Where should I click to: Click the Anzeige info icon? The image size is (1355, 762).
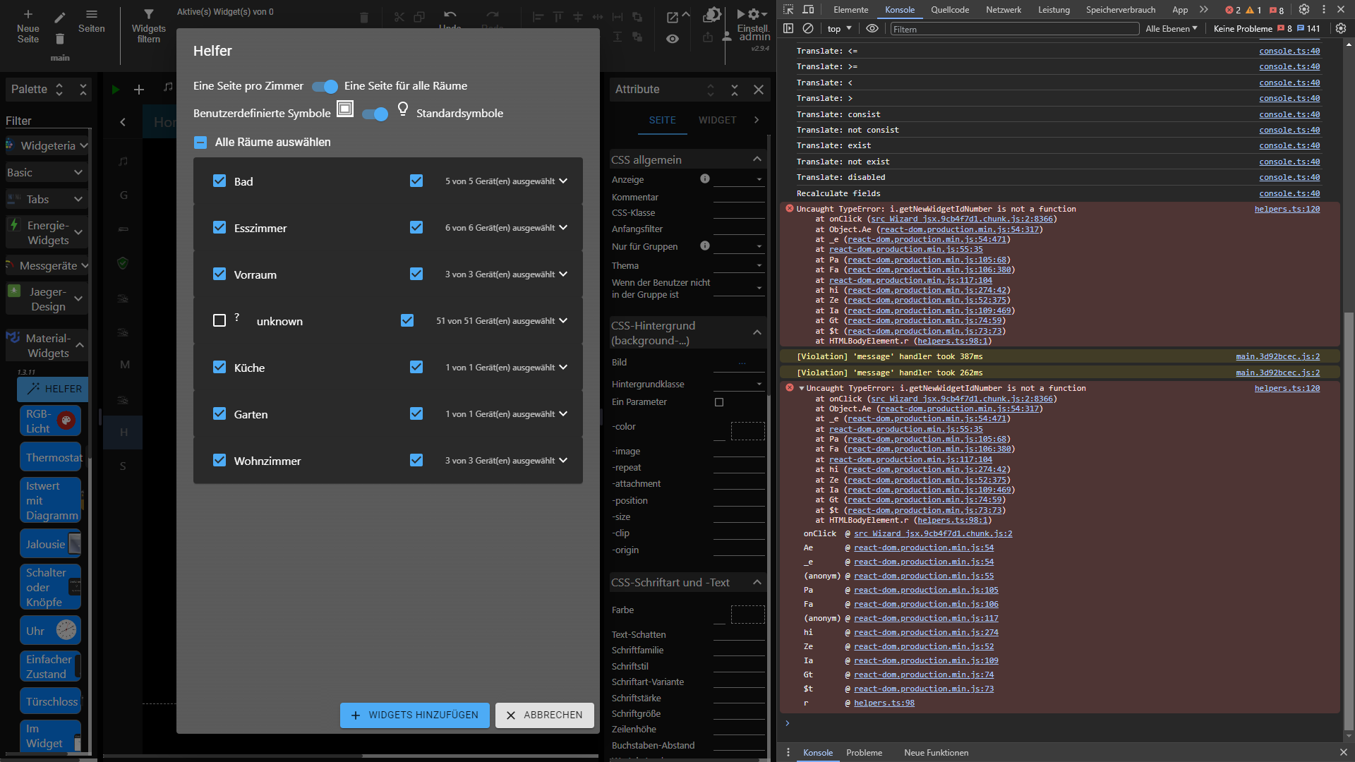704,179
